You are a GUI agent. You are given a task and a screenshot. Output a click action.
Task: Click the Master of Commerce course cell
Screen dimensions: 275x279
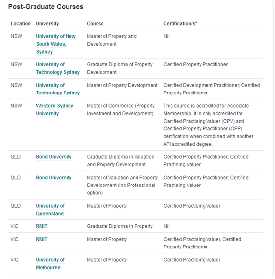[x=121, y=109]
